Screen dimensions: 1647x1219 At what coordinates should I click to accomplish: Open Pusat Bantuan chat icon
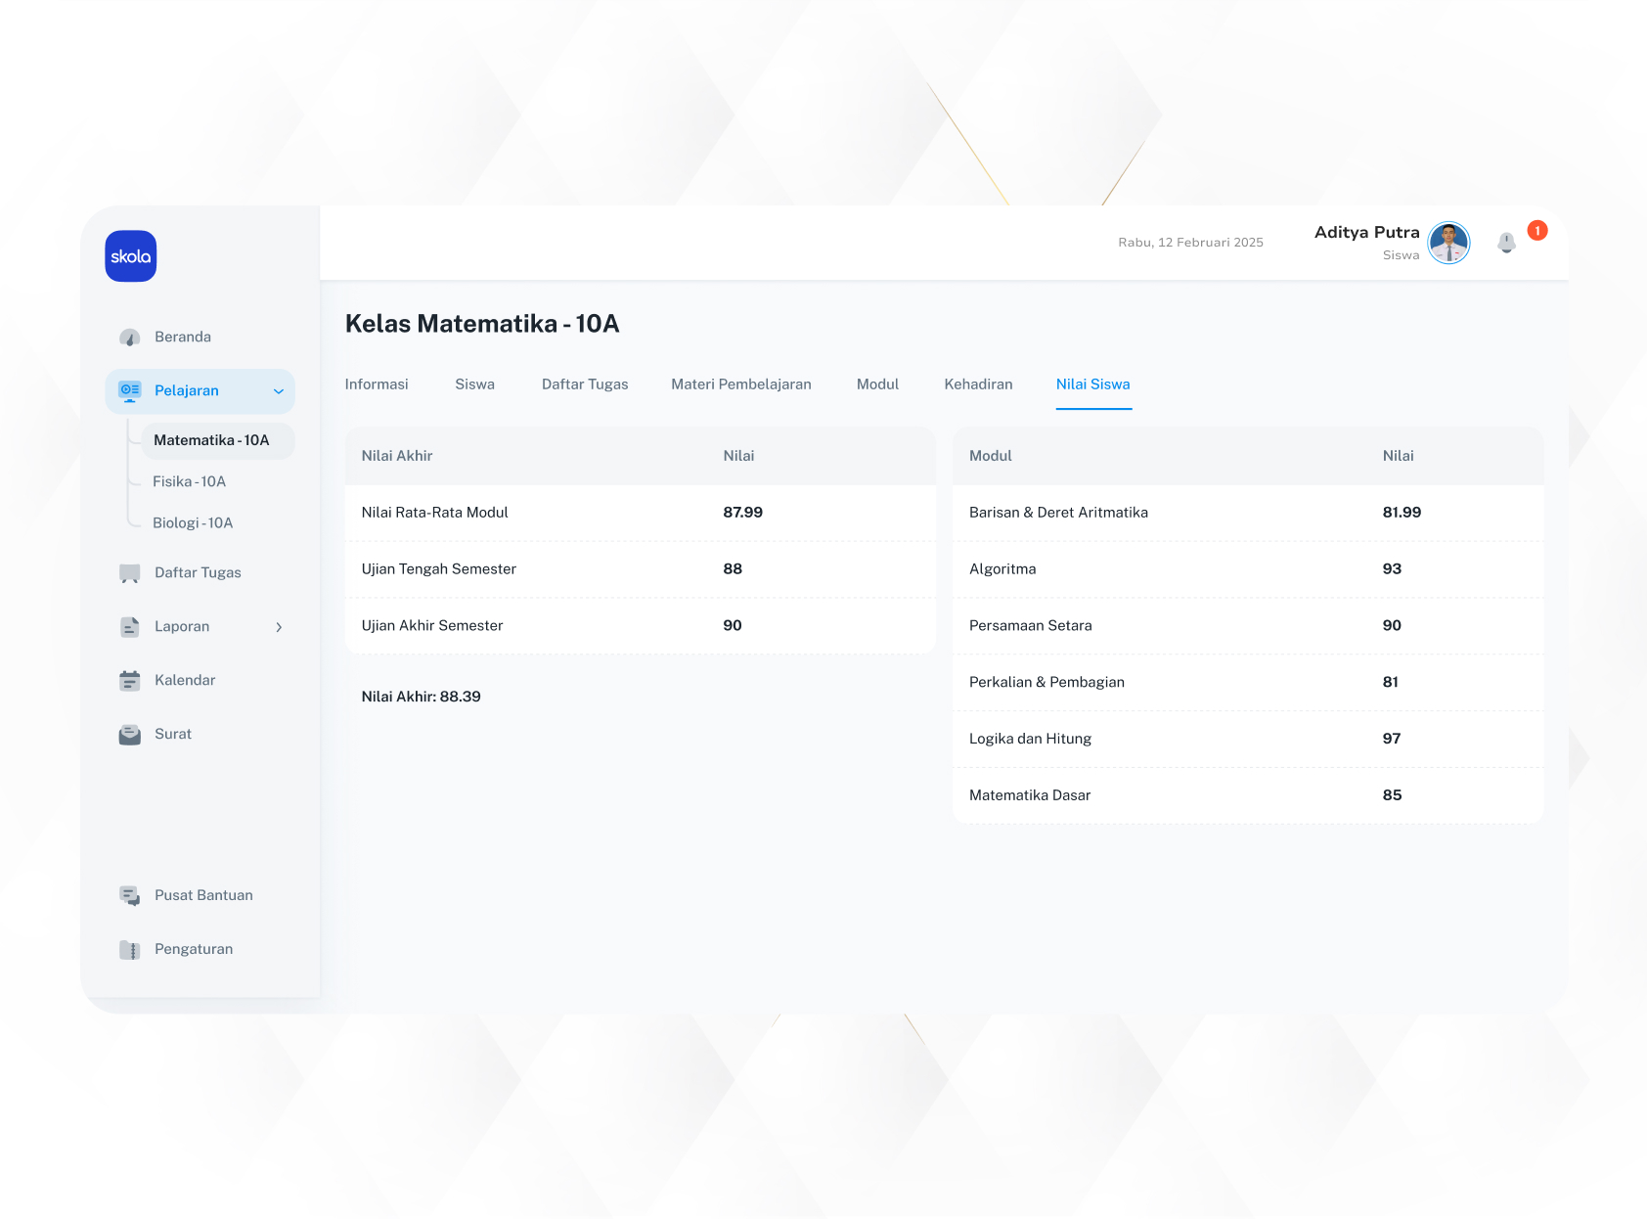129,896
